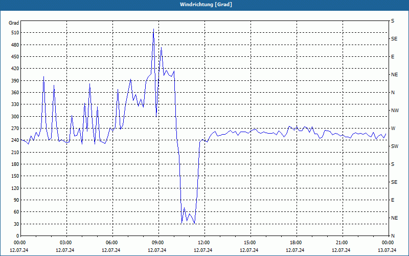
Task: Click the 330 y-axis value
Action: click(x=15, y=104)
